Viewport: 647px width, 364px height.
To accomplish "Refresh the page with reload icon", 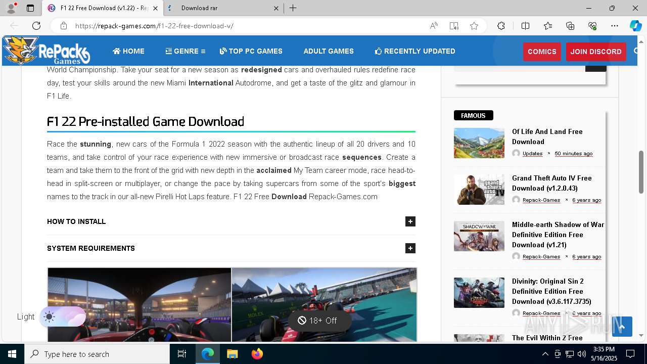I will (36, 26).
